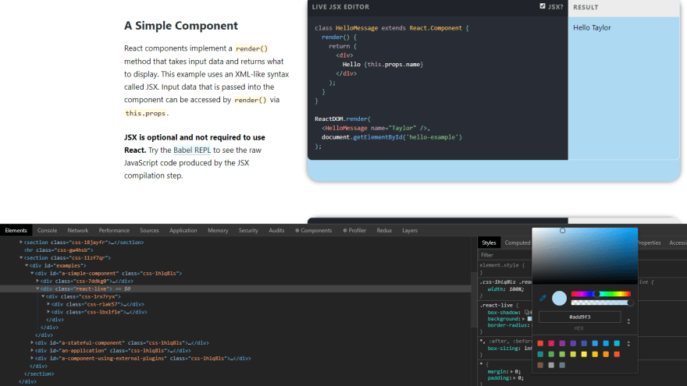Expand the div css-7ddkg0 node

(x=37, y=281)
